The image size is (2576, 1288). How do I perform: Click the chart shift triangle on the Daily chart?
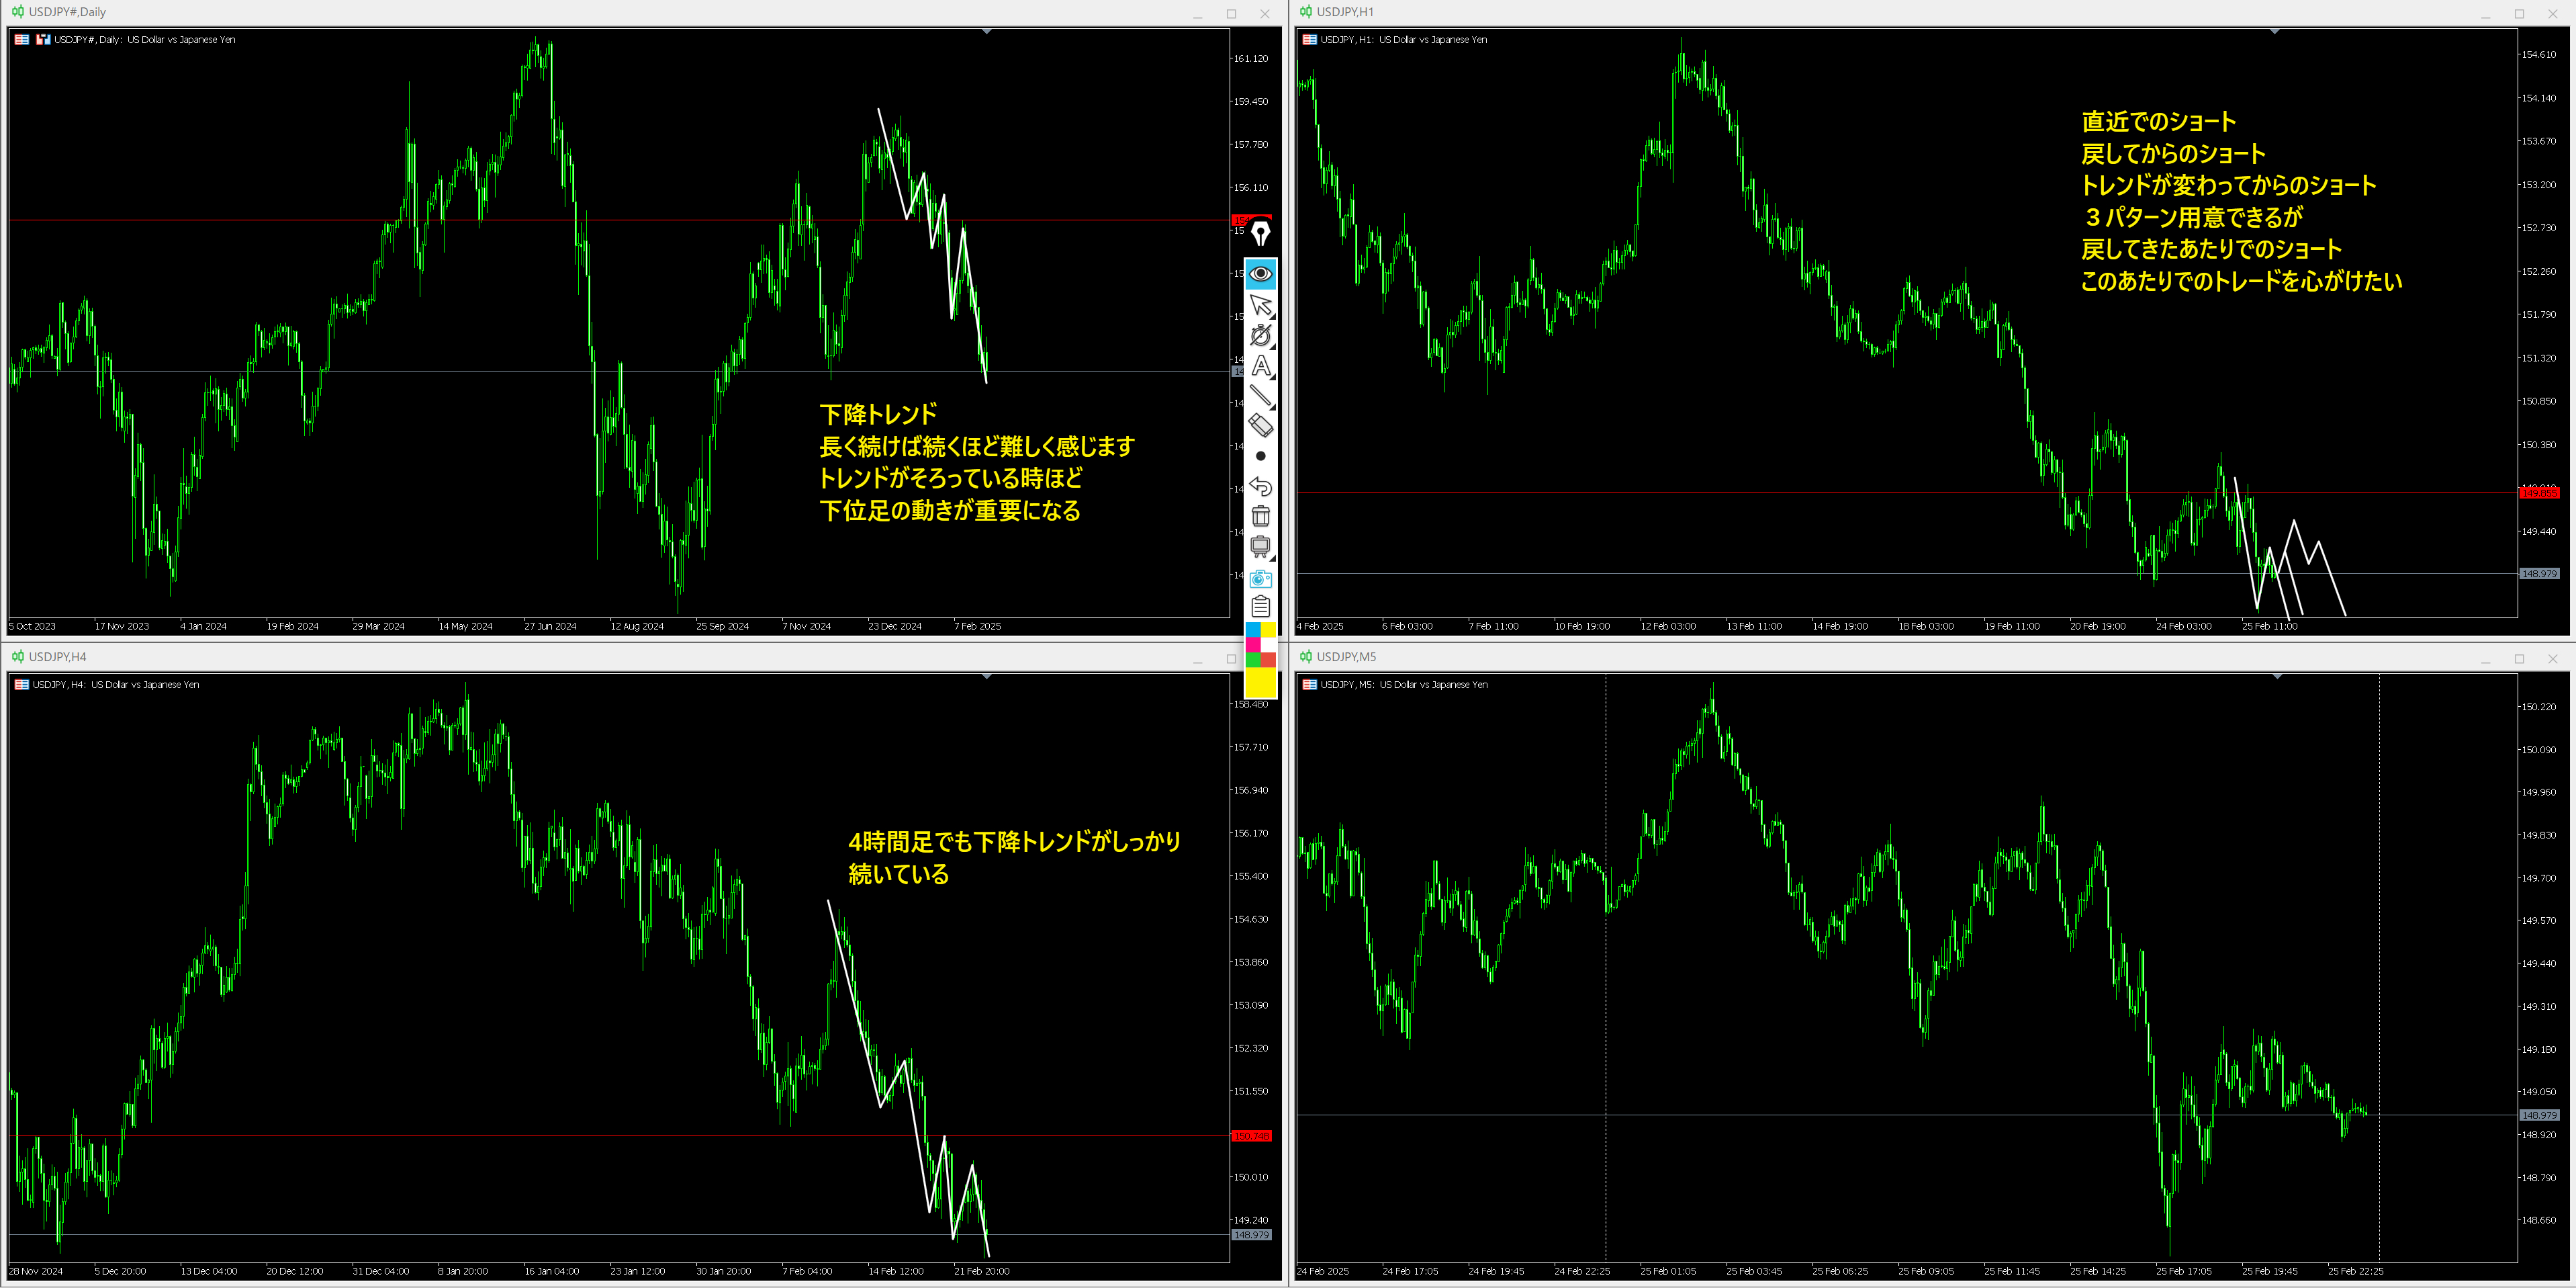(x=986, y=32)
